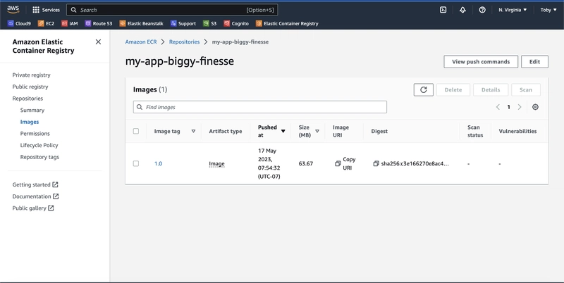Open Public gallery external link
Screen dimensions: 564x283
point(33,208)
